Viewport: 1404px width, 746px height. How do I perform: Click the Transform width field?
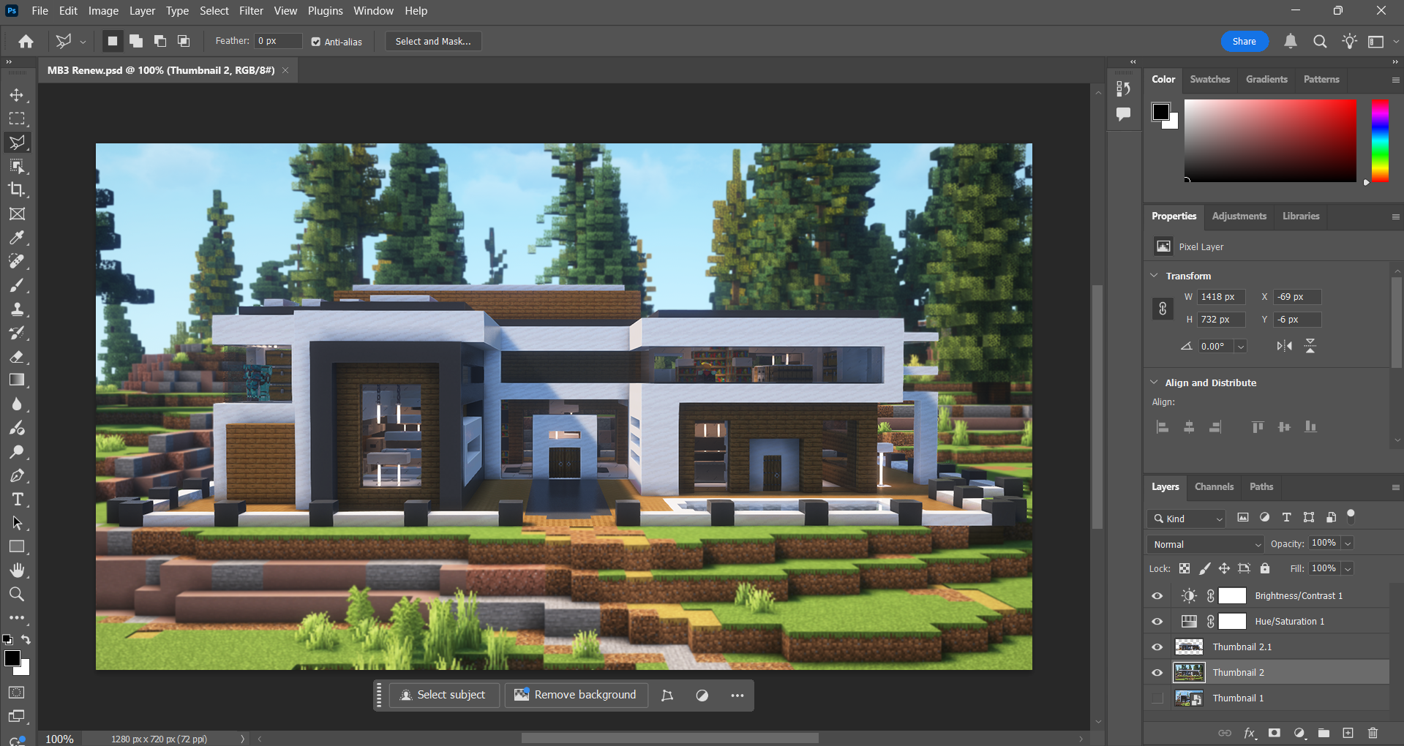(x=1221, y=297)
